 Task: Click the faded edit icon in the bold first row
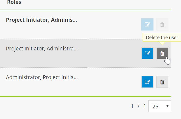coord(147,24)
